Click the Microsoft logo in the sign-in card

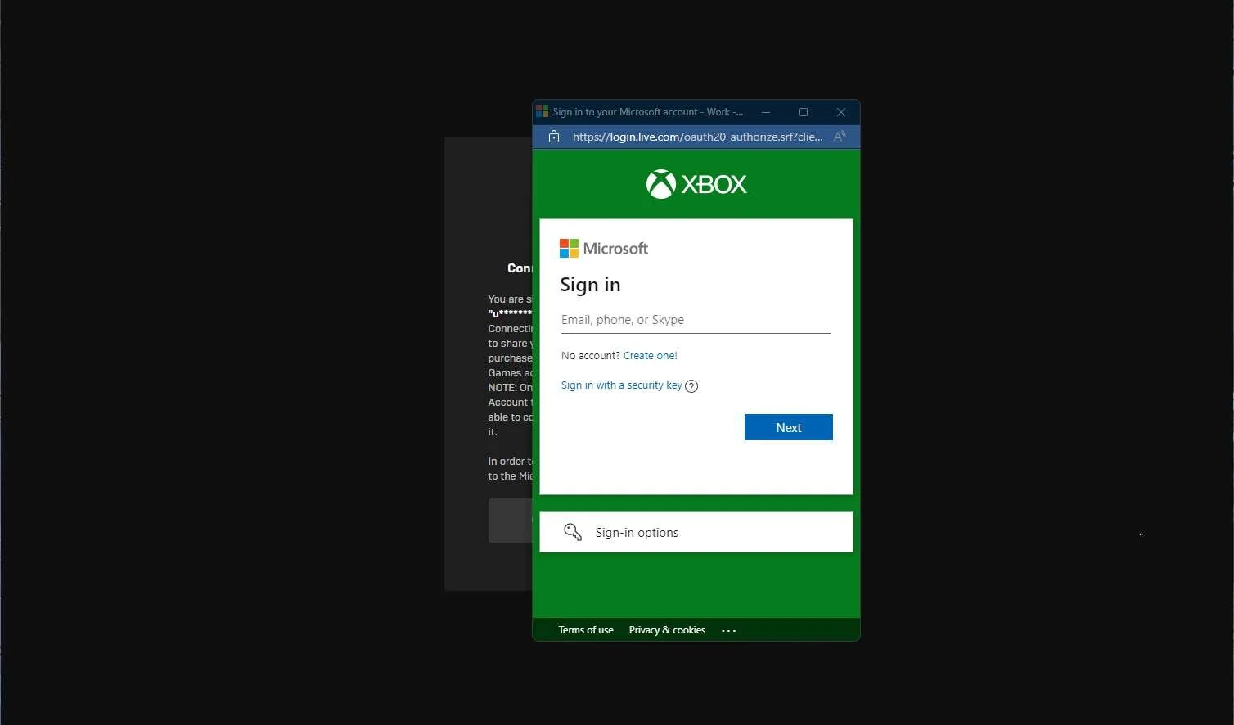tap(604, 249)
